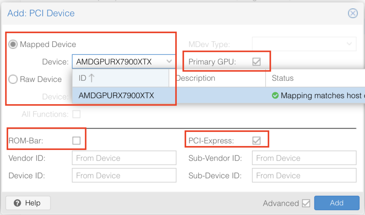The width and height of the screenshot is (365, 215).
Task: Uncheck the Advanced checkbox
Action: coord(306,203)
